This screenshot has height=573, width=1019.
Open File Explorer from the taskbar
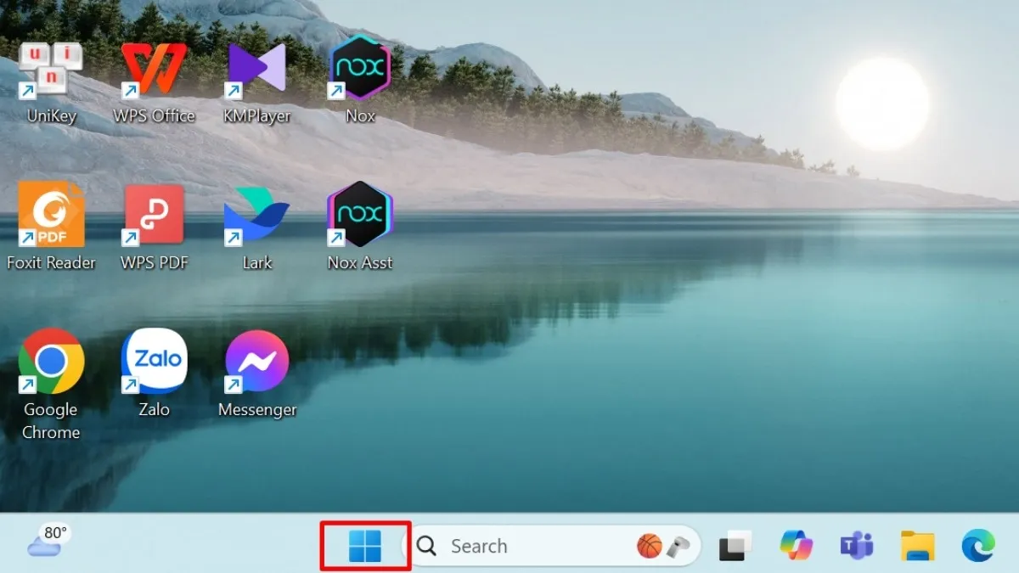pos(917,546)
